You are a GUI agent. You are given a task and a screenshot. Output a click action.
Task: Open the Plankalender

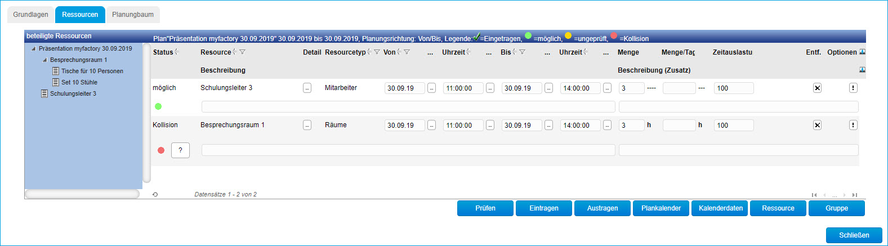point(661,208)
